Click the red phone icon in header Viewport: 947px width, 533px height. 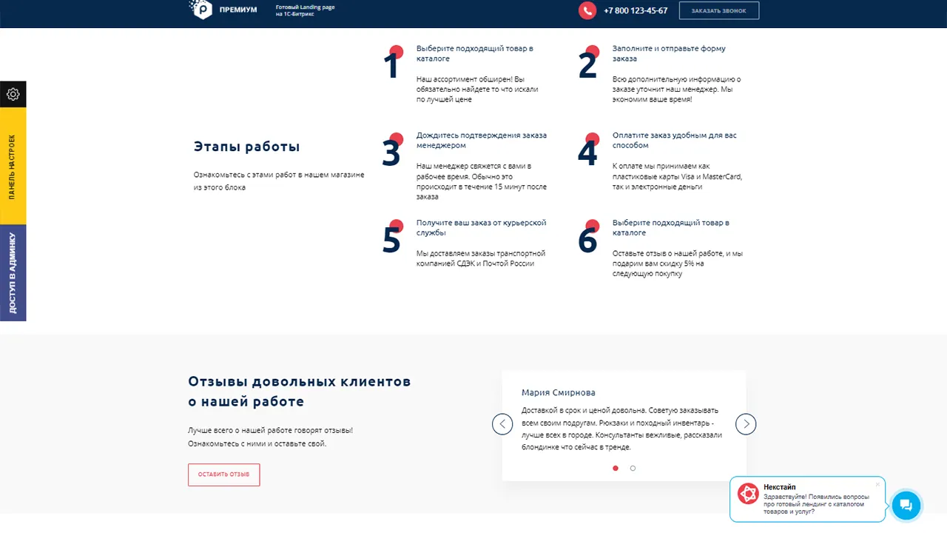(587, 10)
